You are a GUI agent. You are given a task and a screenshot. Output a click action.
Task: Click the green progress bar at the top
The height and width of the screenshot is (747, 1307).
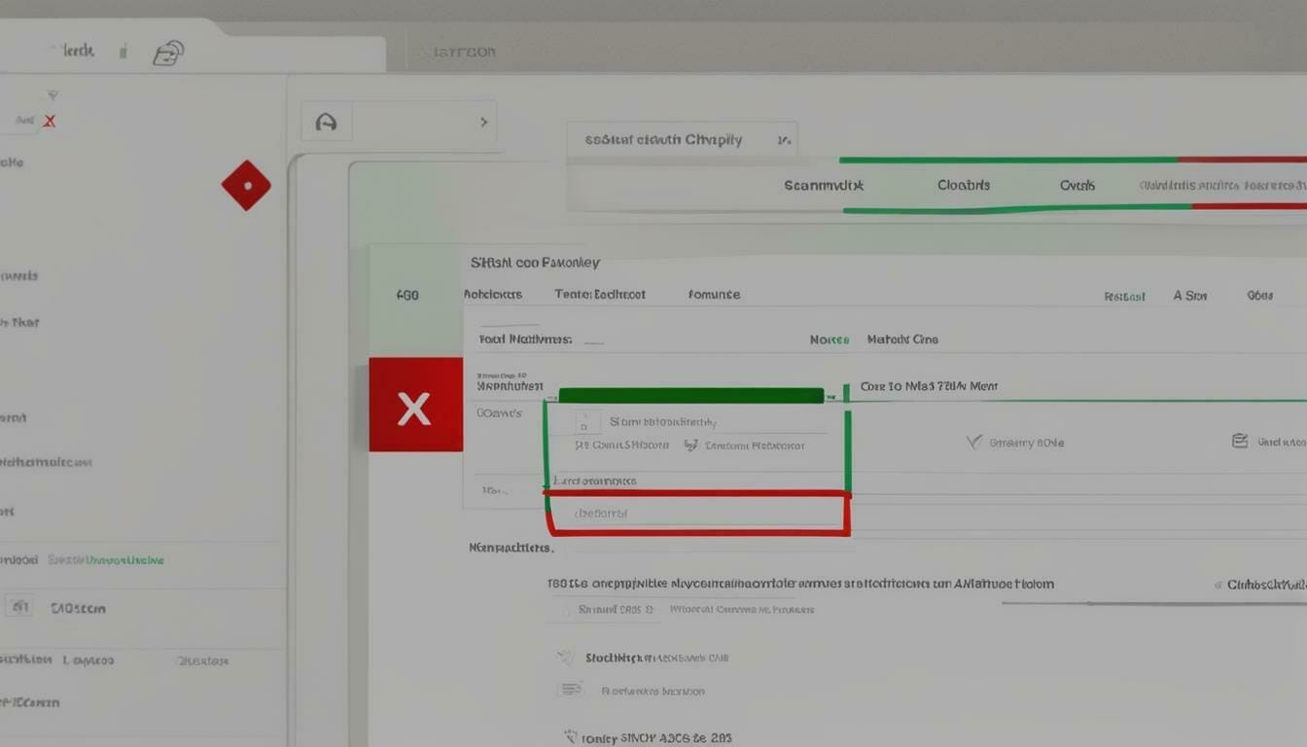pos(1002,160)
